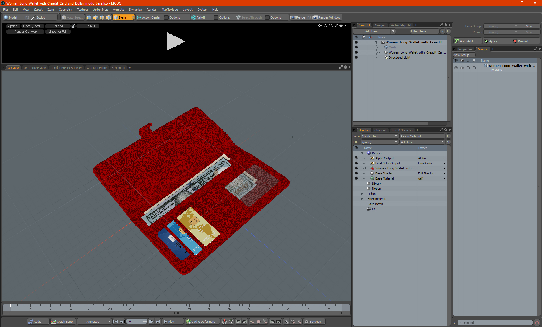Toggle visibility of Final Color Output layer

pos(356,163)
